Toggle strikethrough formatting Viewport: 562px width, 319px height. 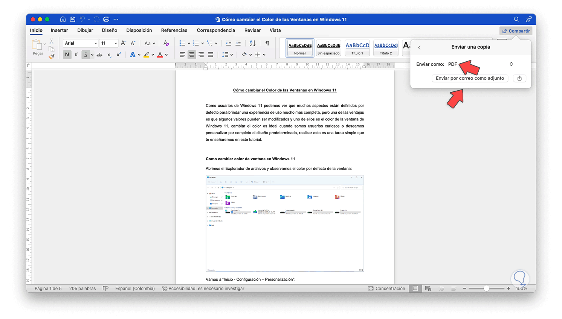(x=99, y=55)
